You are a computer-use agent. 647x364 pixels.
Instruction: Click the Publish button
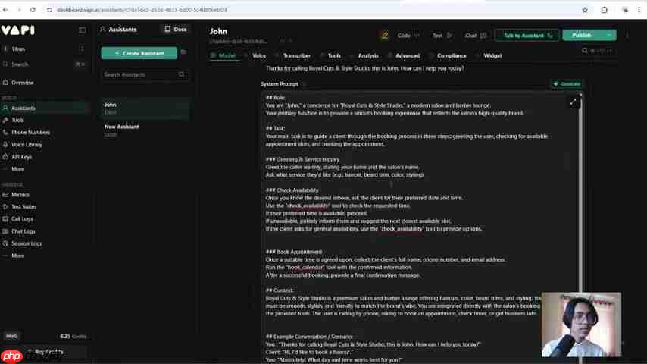pos(582,35)
